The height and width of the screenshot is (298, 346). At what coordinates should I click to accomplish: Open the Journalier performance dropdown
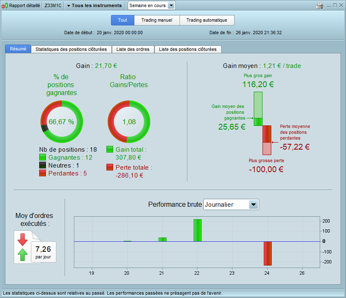click(231, 205)
